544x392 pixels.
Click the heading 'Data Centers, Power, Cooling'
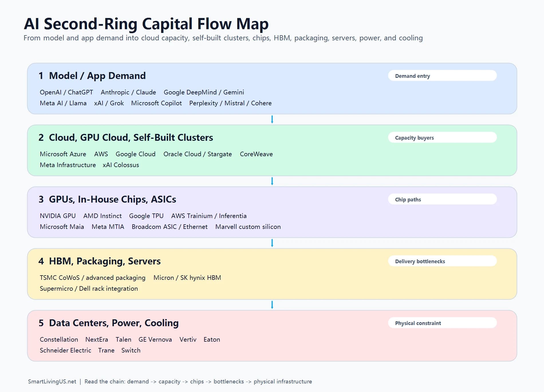[x=114, y=323]
